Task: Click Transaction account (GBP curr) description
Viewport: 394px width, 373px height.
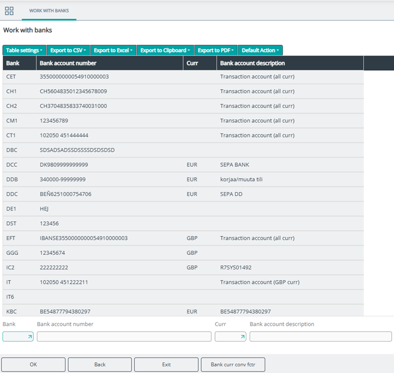Action: click(x=260, y=282)
